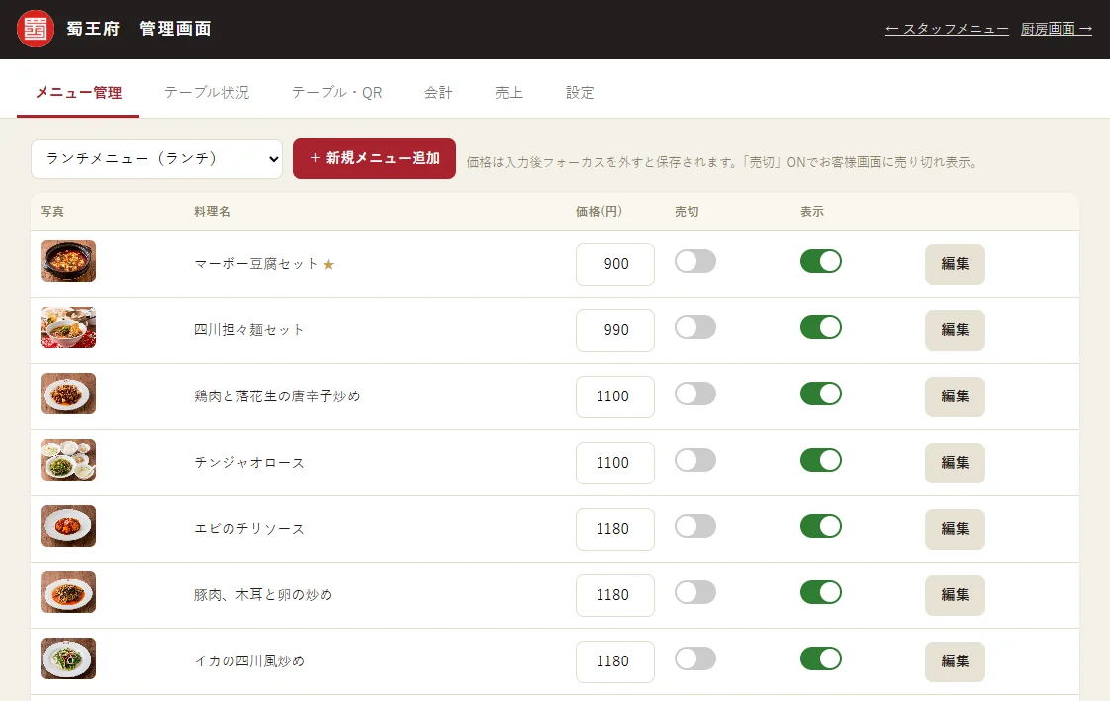1110x701 pixels.
Task: Follow the スタッフメニュー link
Action: click(947, 29)
